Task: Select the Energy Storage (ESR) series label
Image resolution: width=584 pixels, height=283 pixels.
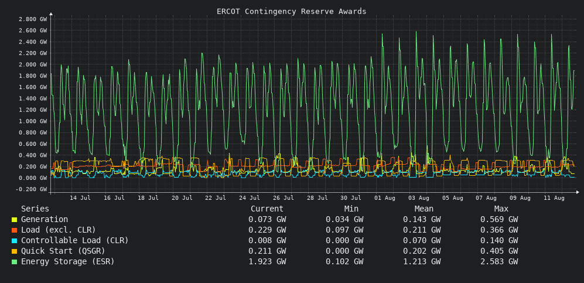Action: tap(68, 262)
